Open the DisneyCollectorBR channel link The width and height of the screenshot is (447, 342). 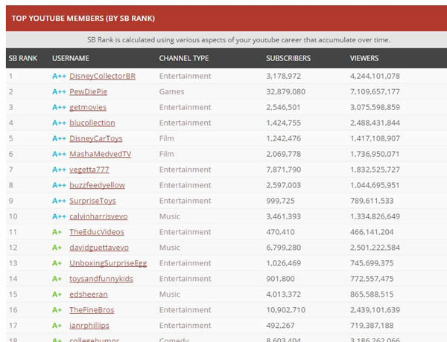[102, 77]
